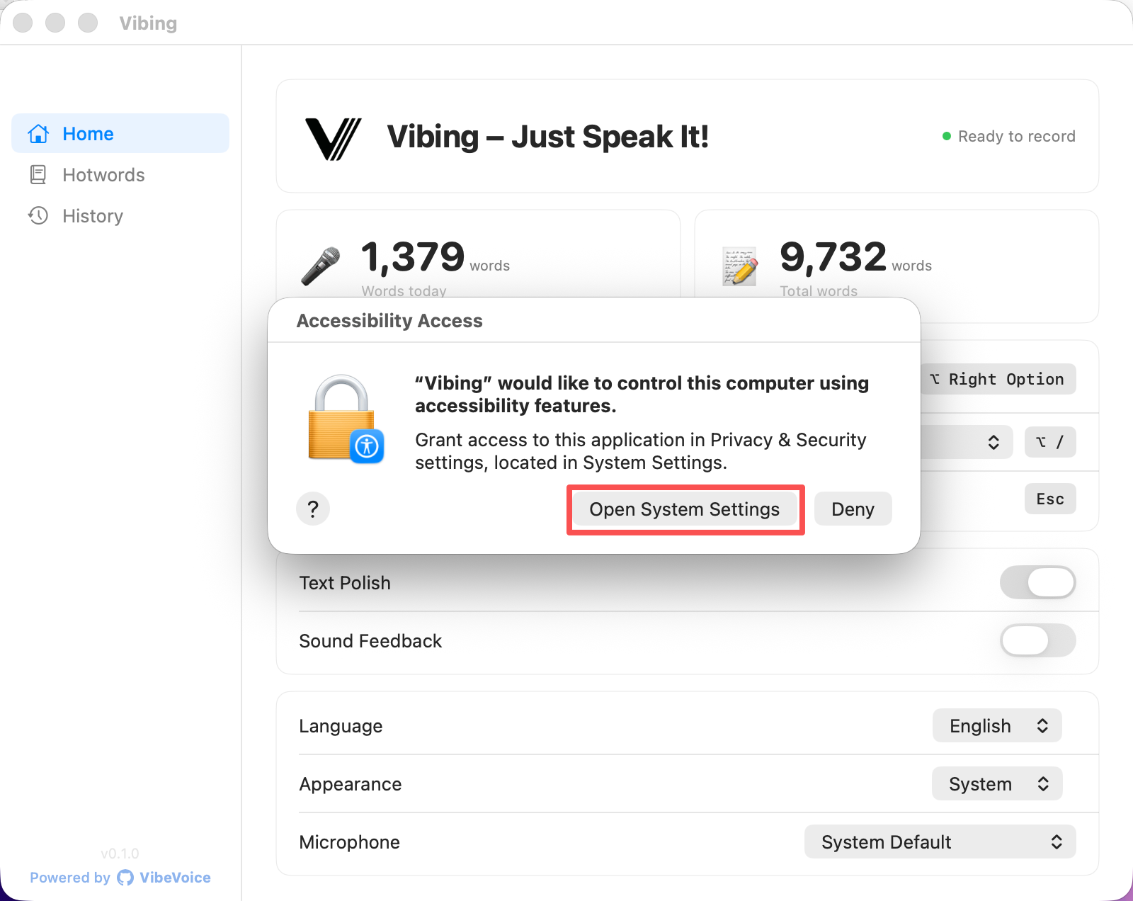This screenshot has width=1133, height=901.
Task: Click the pencil icon on Total words card
Action: tap(739, 266)
